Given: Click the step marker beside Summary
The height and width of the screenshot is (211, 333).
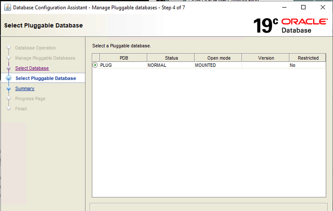Looking at the screenshot, I should [9, 88].
